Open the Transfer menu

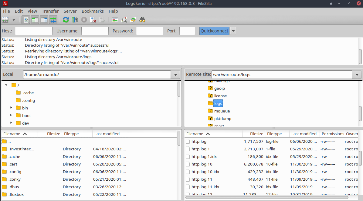pyautogui.click(x=50, y=11)
